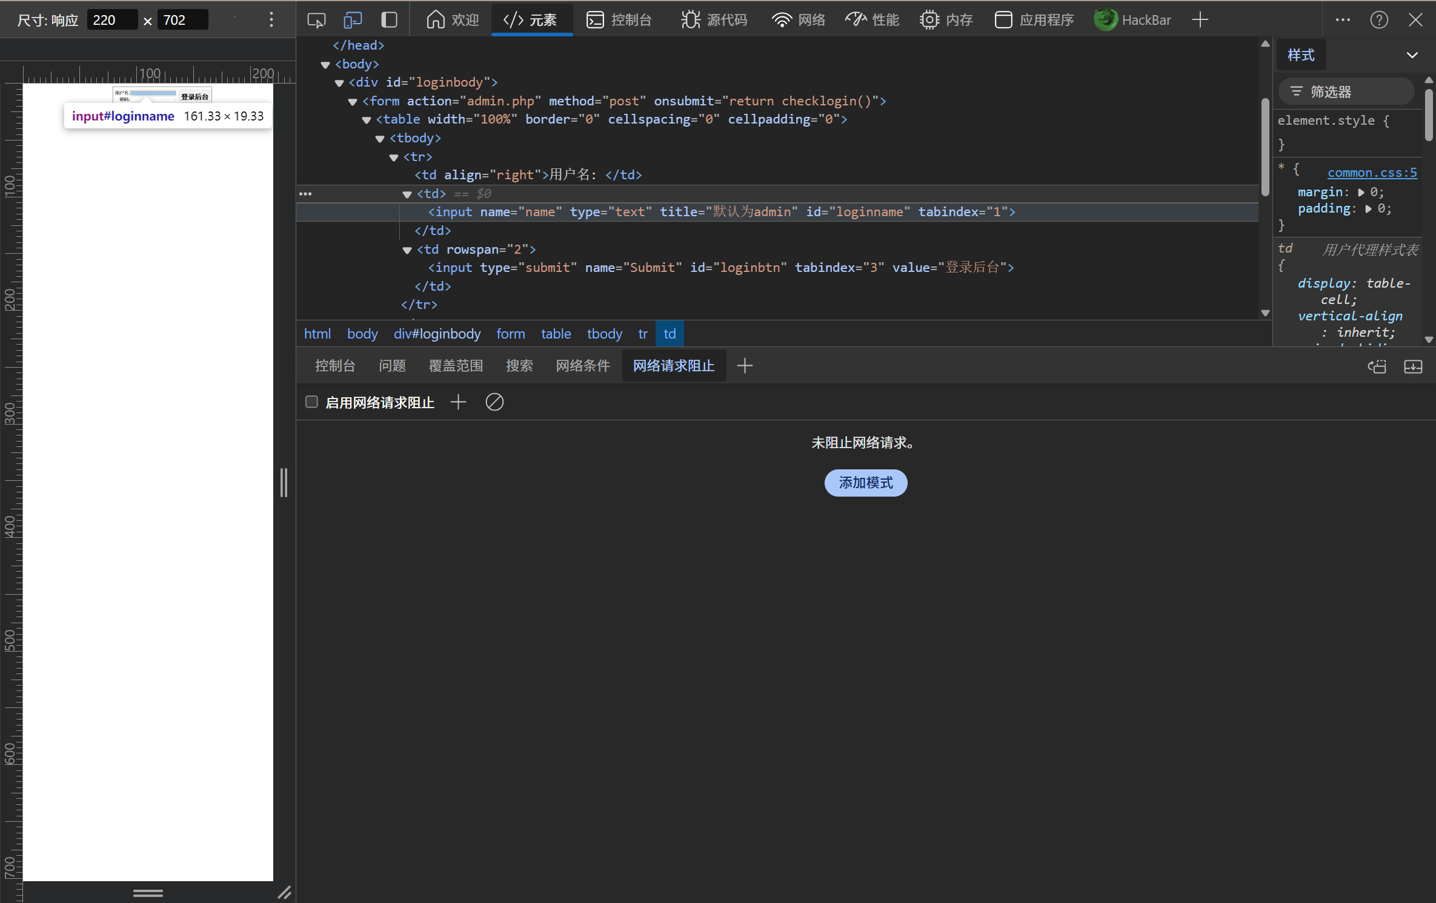Add a new tool tab with the plus icon
Viewport: 1436px width, 903px height.
tap(1200, 20)
